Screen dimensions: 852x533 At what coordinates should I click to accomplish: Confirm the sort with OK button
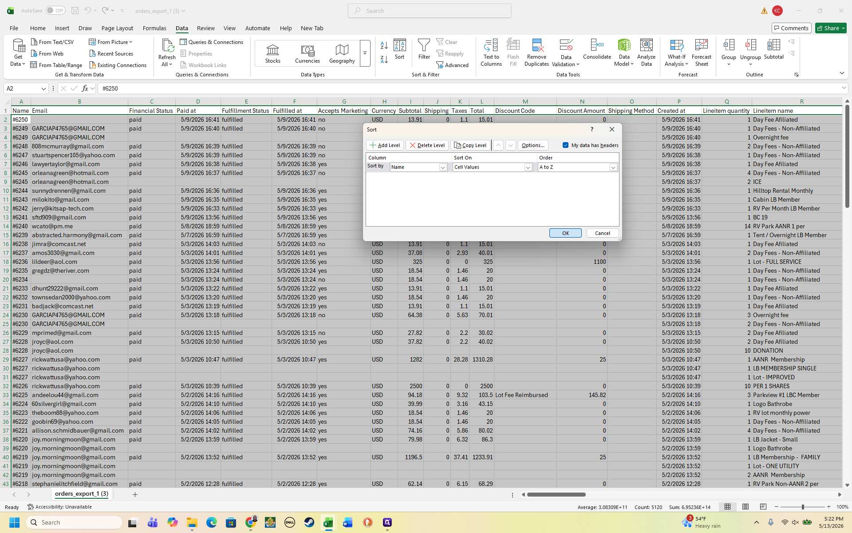tap(565, 233)
